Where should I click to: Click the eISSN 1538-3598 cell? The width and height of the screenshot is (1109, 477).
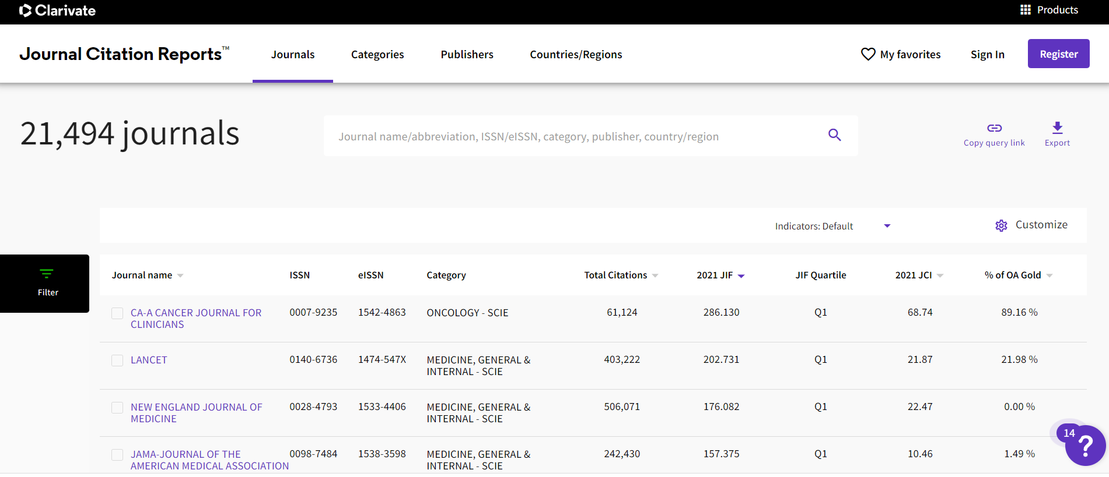click(x=382, y=454)
